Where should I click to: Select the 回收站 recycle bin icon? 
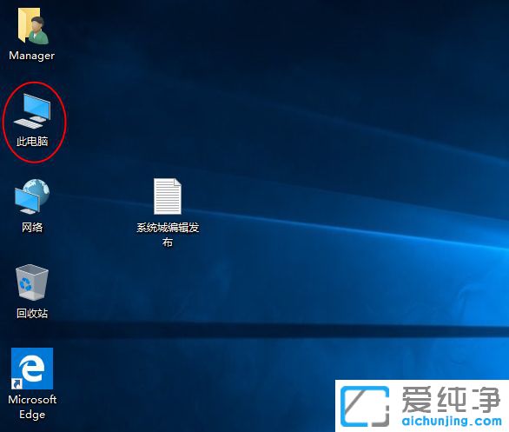(32, 282)
